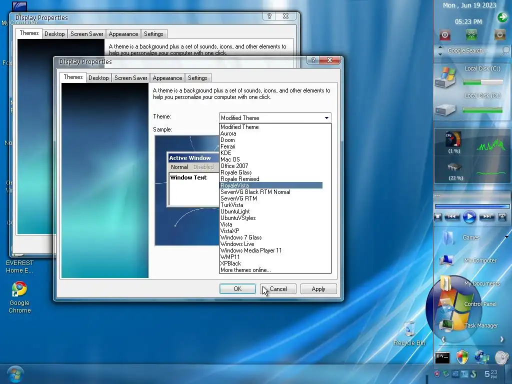This screenshot has width=512, height=384.
Task: Click the red shield tray icon
Action: tap(437, 374)
